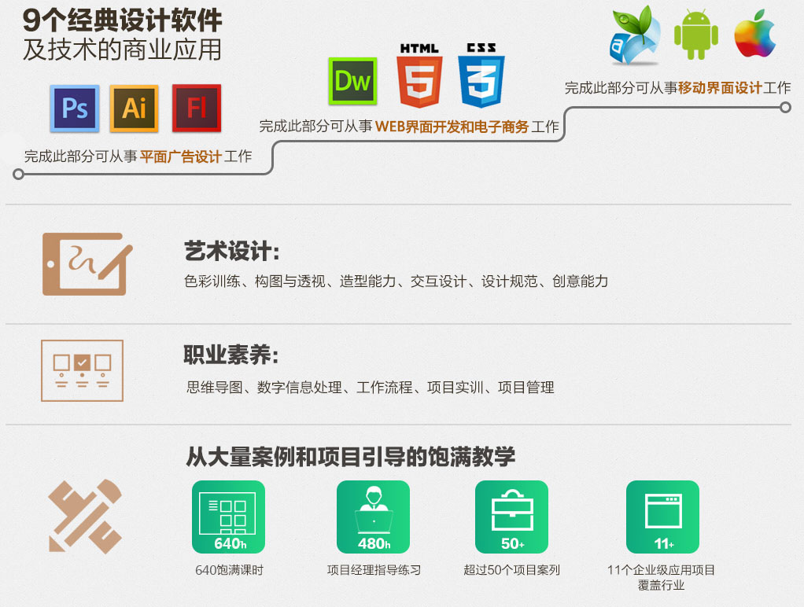Open the Dreamweaver Dw icon
Screen dimensions: 804x607
point(352,81)
